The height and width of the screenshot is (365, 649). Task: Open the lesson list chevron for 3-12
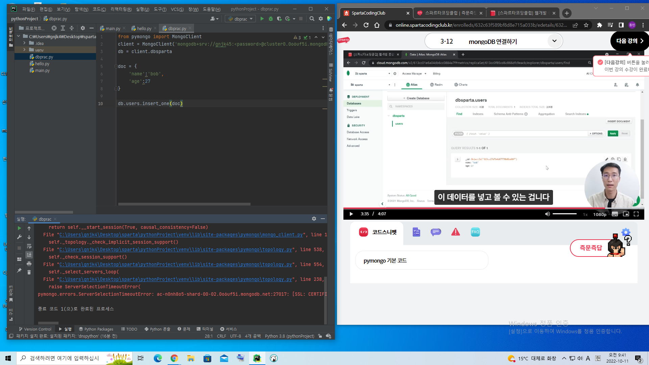tap(554, 41)
